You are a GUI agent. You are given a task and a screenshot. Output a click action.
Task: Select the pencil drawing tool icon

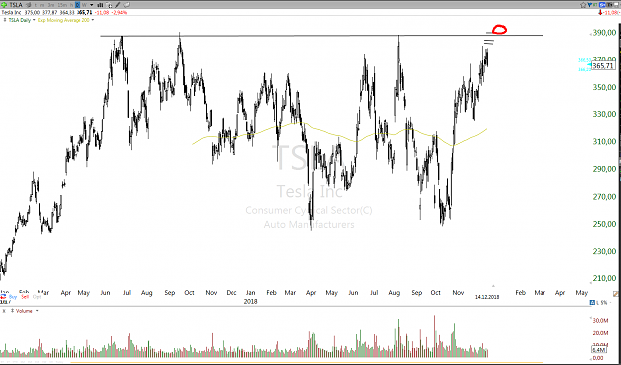(x=118, y=5)
